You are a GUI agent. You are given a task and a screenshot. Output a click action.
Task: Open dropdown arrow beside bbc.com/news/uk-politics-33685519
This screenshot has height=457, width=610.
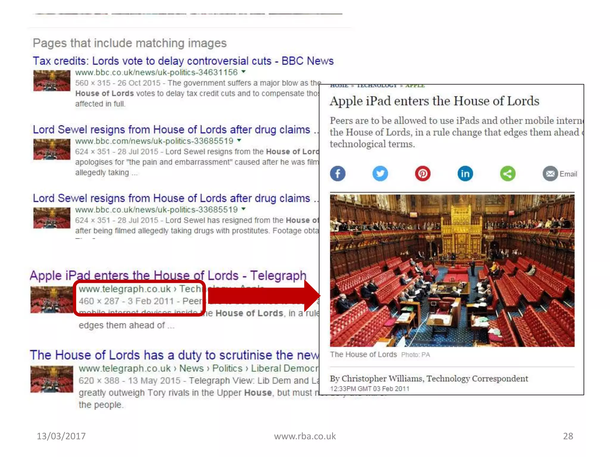(x=239, y=140)
